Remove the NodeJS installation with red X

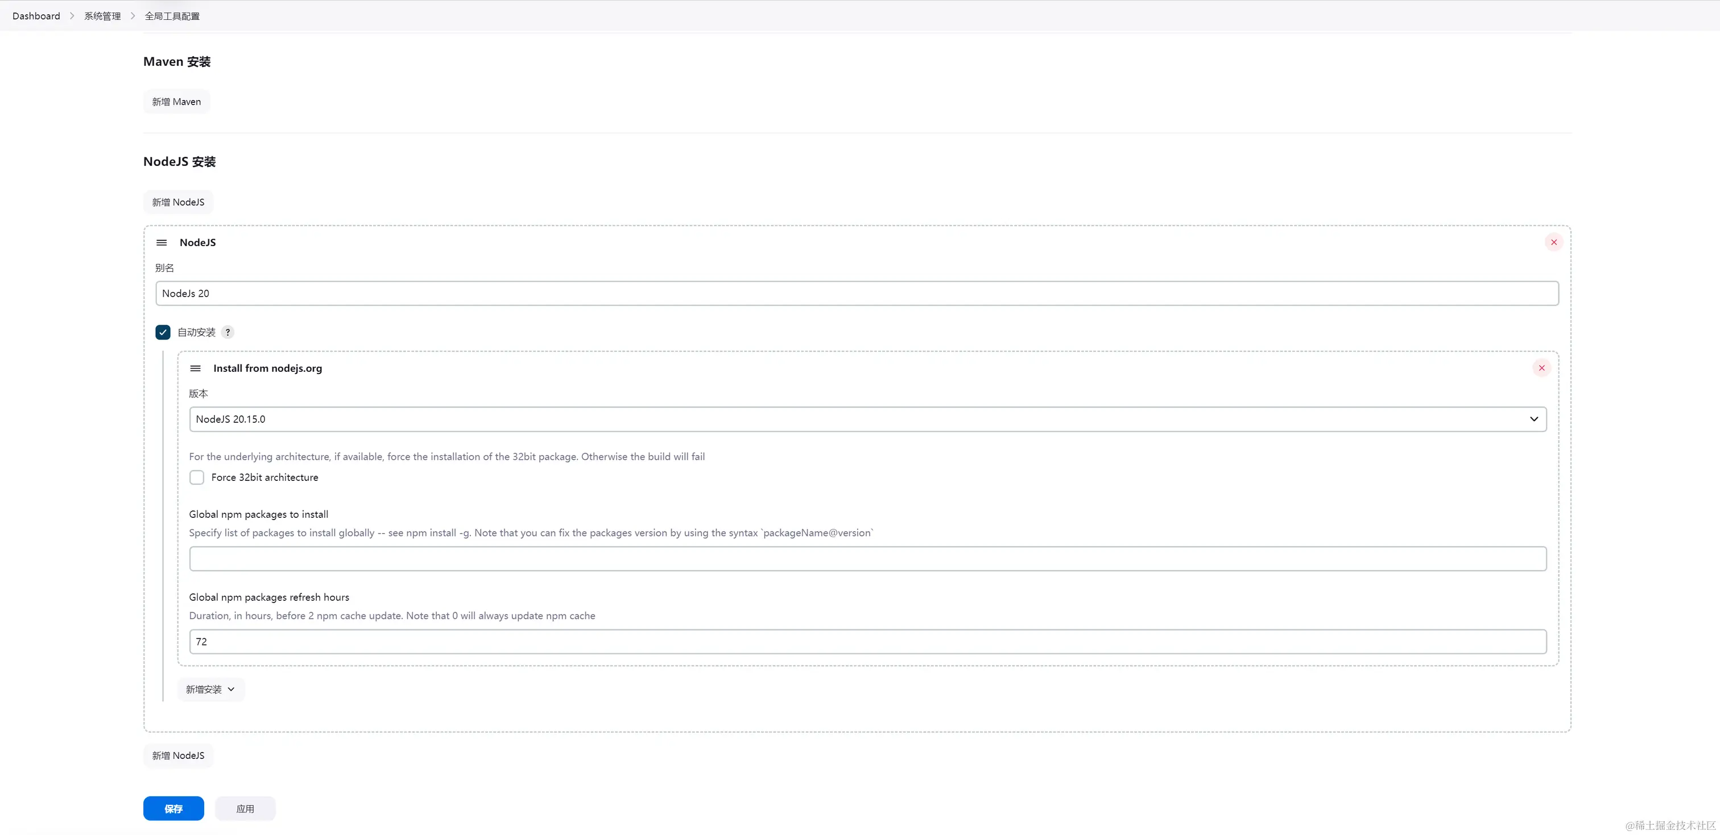coord(1553,242)
